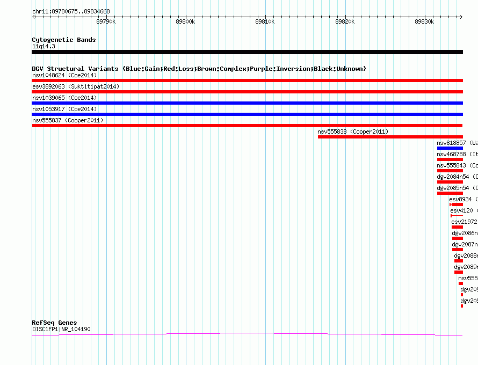Click the red bar under nsv1048624

pos(247,81)
